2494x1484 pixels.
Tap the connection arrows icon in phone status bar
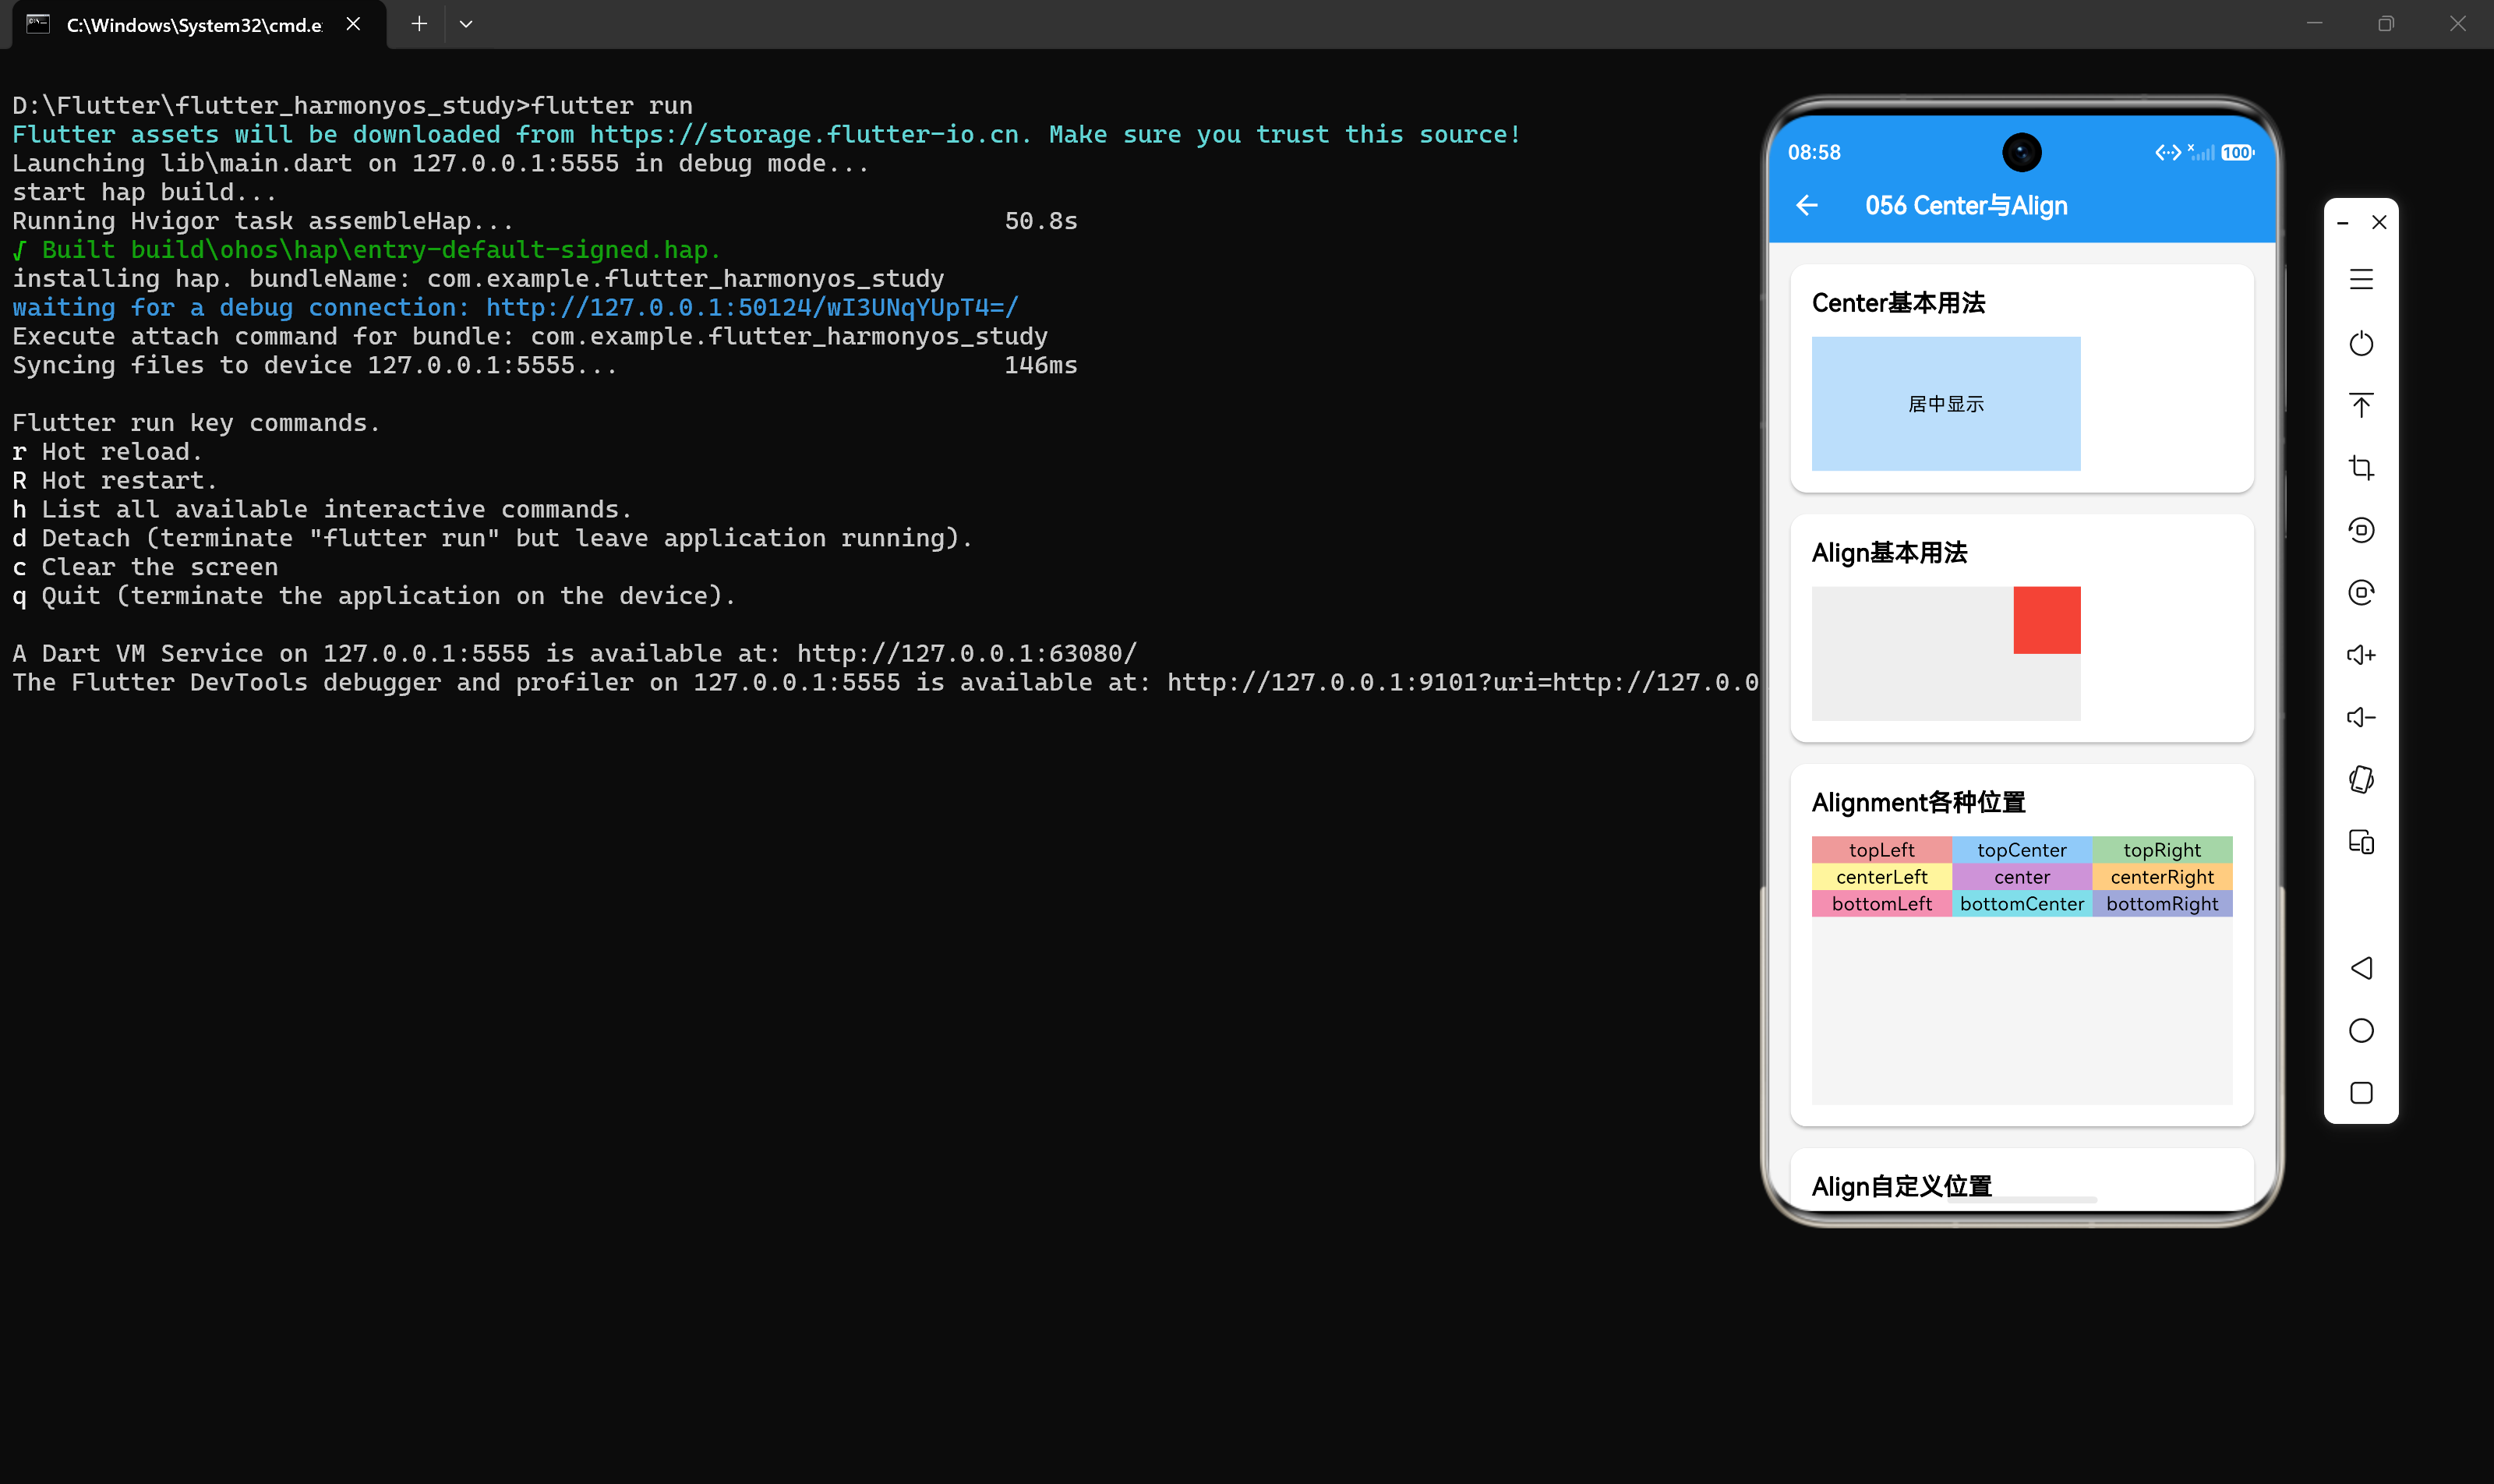click(x=2167, y=153)
